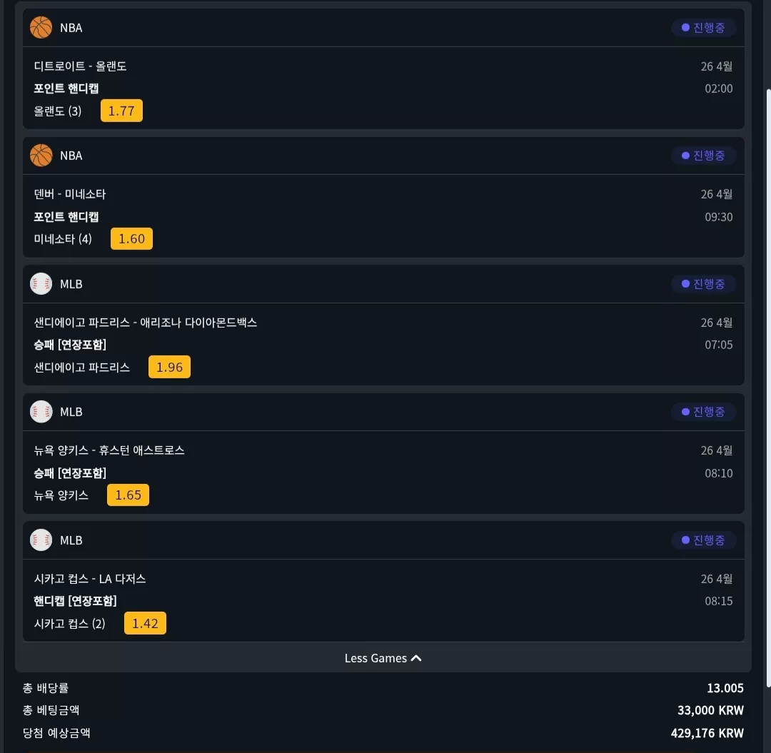771x753 pixels.
Task: Click baseball icon for 뉴욕 양키스 game
Action: [41, 411]
